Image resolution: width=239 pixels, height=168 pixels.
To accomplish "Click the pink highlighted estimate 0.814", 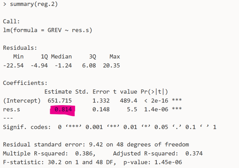I will (x=63, y=109).
